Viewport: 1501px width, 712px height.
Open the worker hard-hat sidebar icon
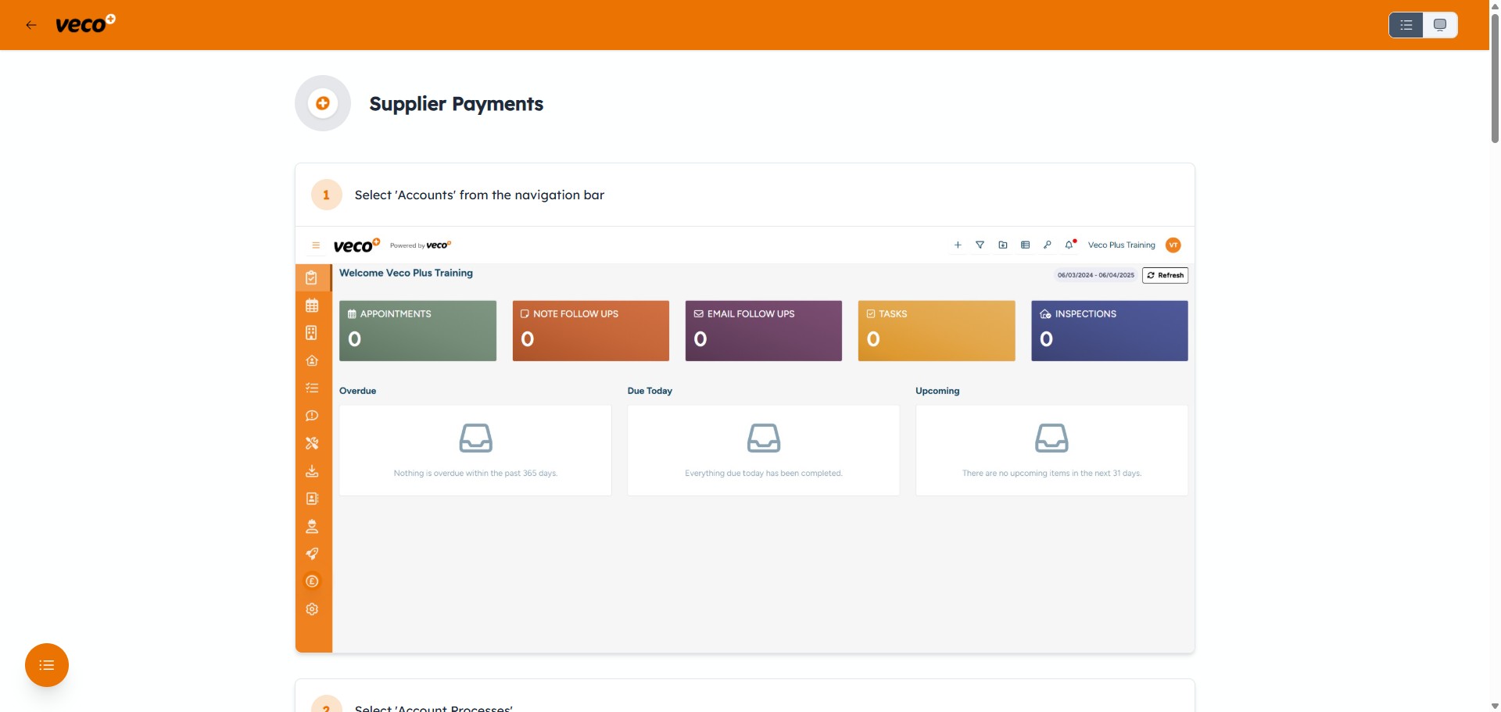point(312,526)
